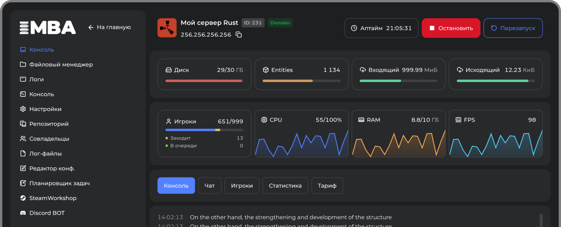Click the memory icon in RAM card
The width and height of the screenshot is (561, 227).
coord(361,120)
